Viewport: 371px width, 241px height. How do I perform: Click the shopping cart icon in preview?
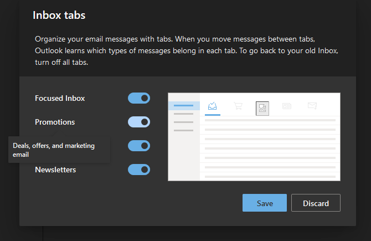pos(238,106)
